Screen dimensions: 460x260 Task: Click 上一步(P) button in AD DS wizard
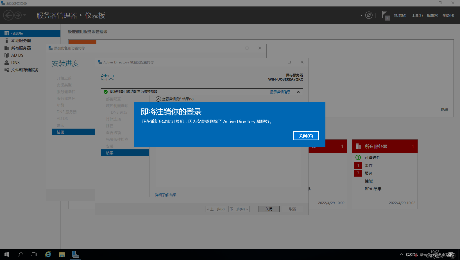tap(216, 209)
